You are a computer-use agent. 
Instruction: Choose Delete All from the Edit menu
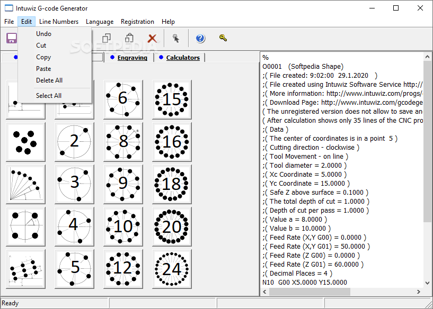coord(55,80)
